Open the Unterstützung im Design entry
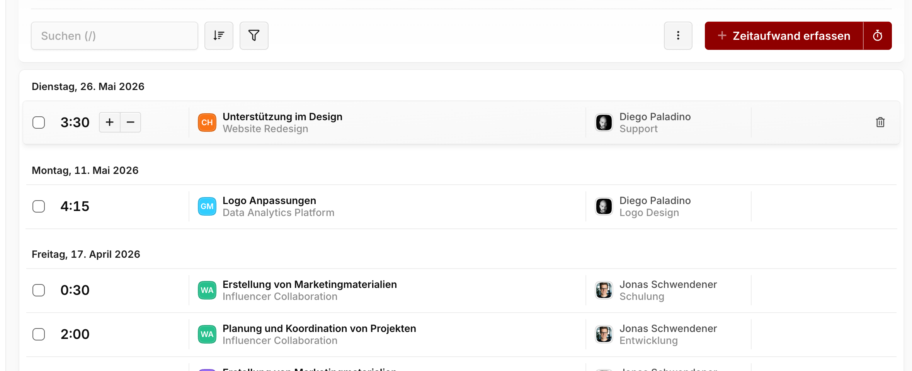 pyautogui.click(x=282, y=117)
